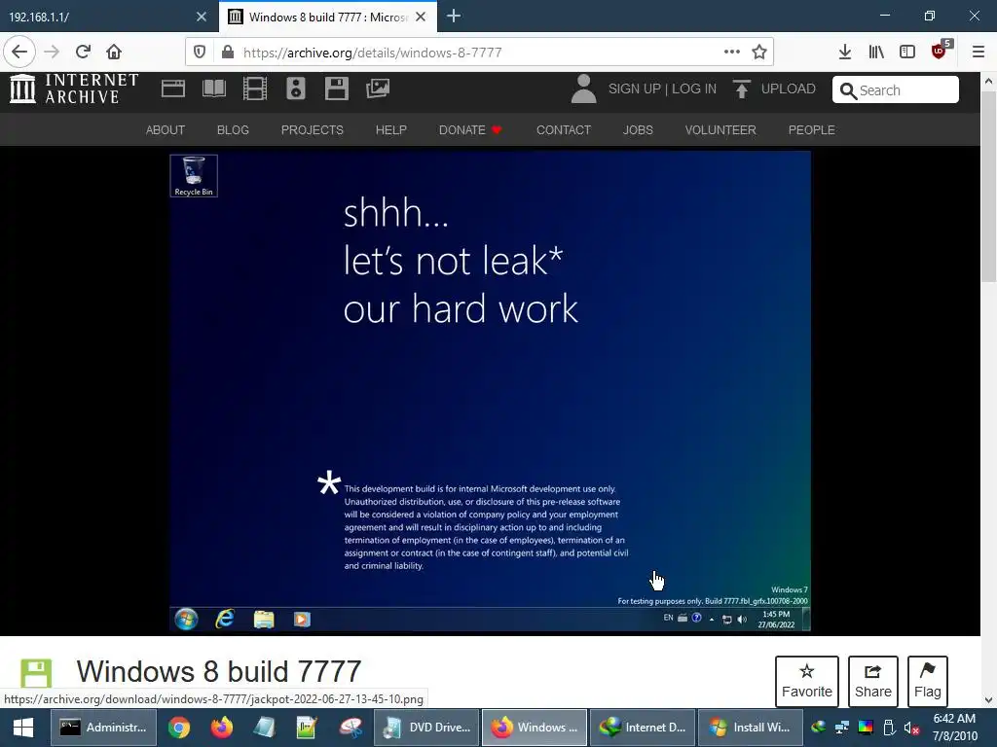
Task: Click the page vertical scrollbar thumb
Action: click(x=989, y=186)
